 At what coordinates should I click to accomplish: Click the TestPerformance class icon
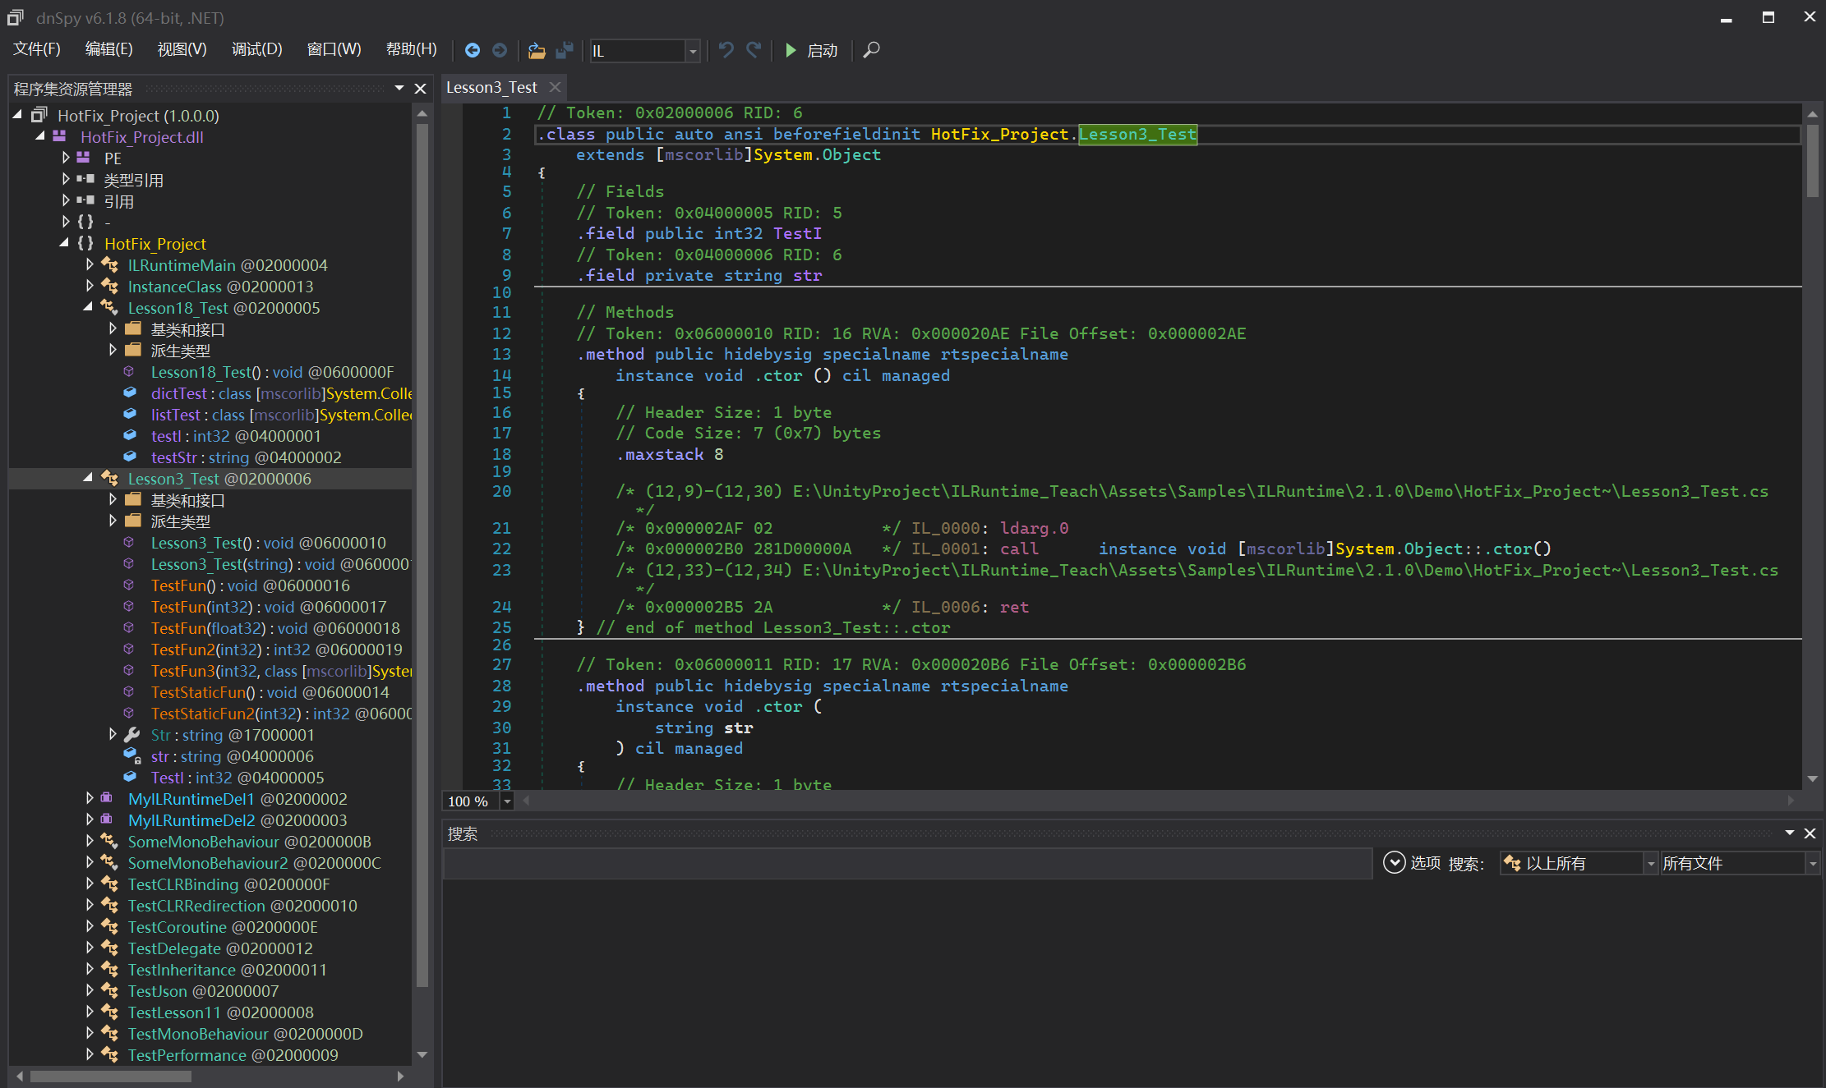[109, 1054]
